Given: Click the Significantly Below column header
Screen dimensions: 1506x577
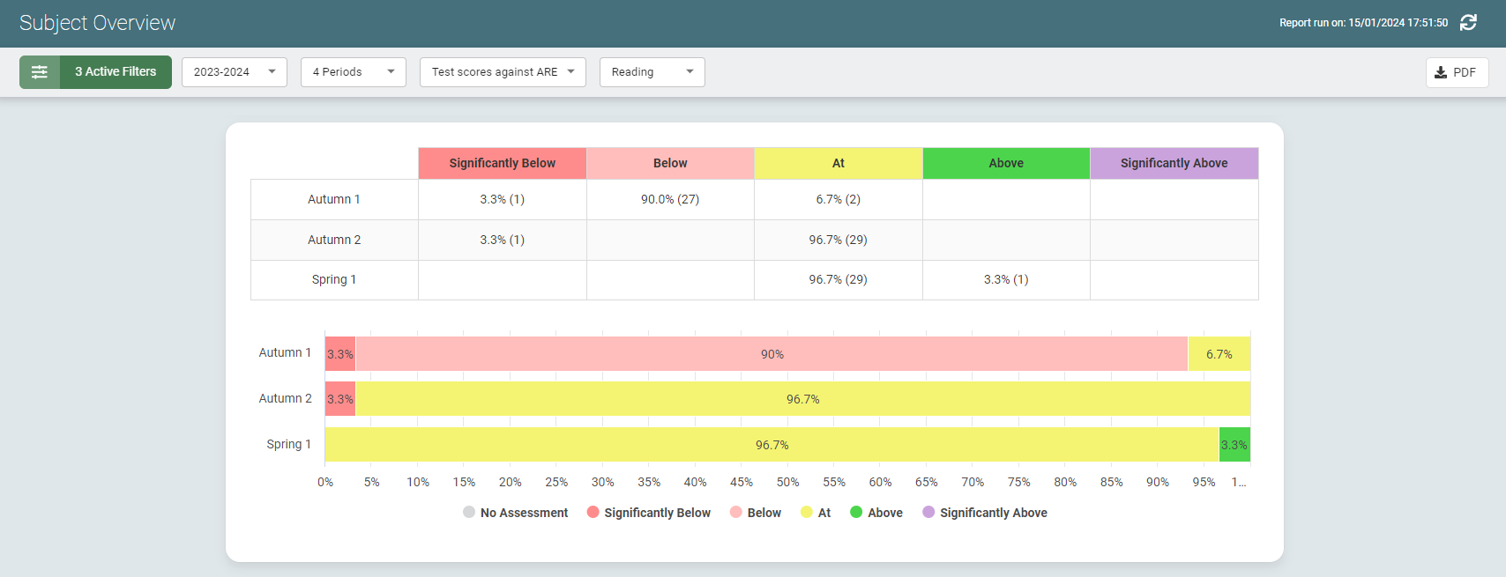Looking at the screenshot, I should coord(502,163).
